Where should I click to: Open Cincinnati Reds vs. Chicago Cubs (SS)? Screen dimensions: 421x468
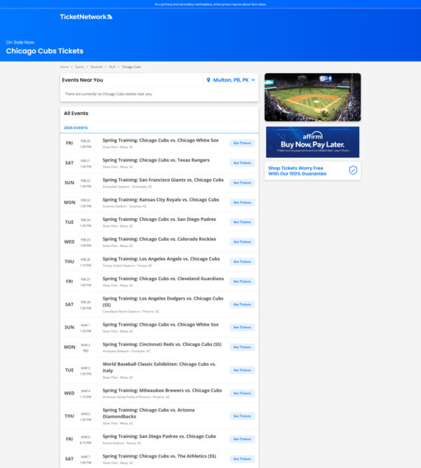162,345
